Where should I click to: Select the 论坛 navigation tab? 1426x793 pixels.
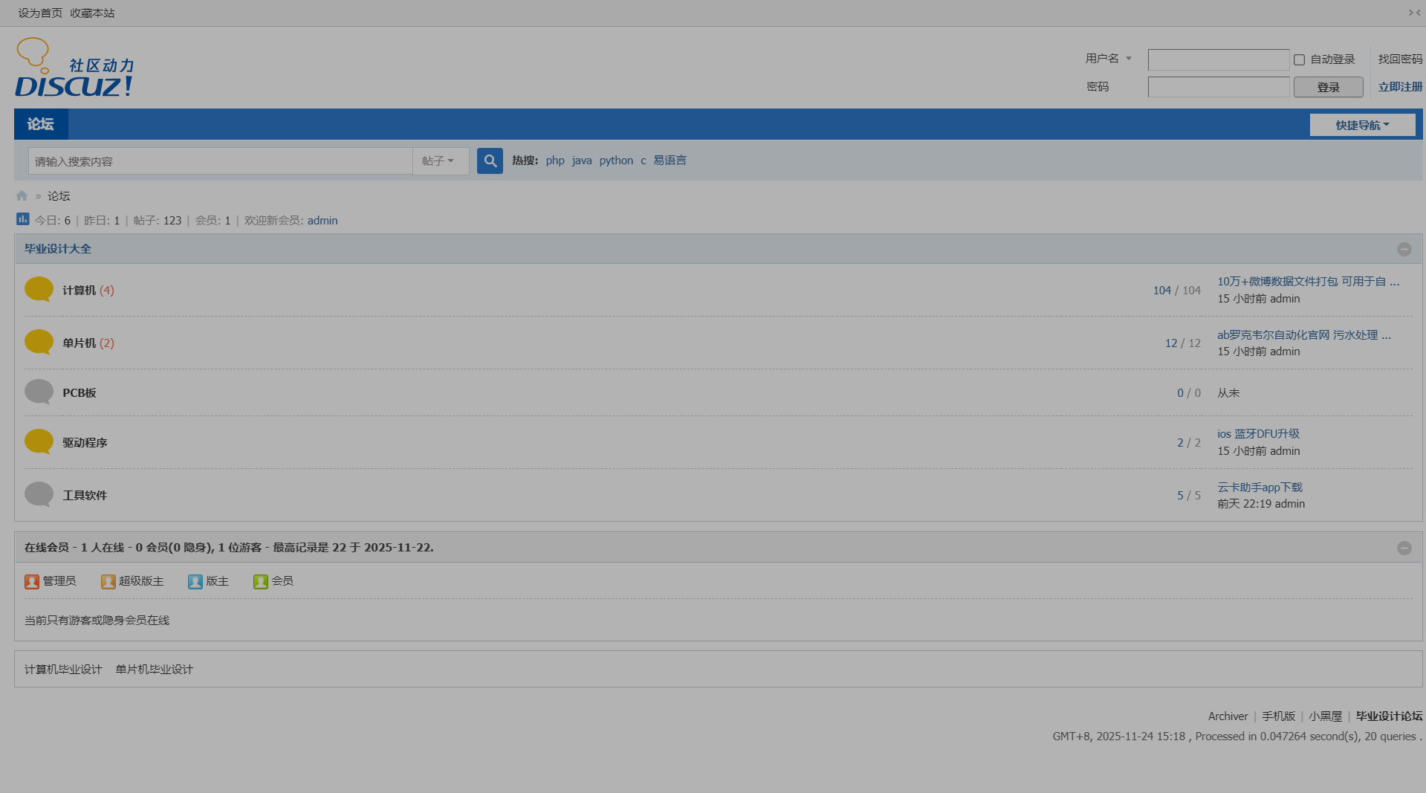[41, 124]
